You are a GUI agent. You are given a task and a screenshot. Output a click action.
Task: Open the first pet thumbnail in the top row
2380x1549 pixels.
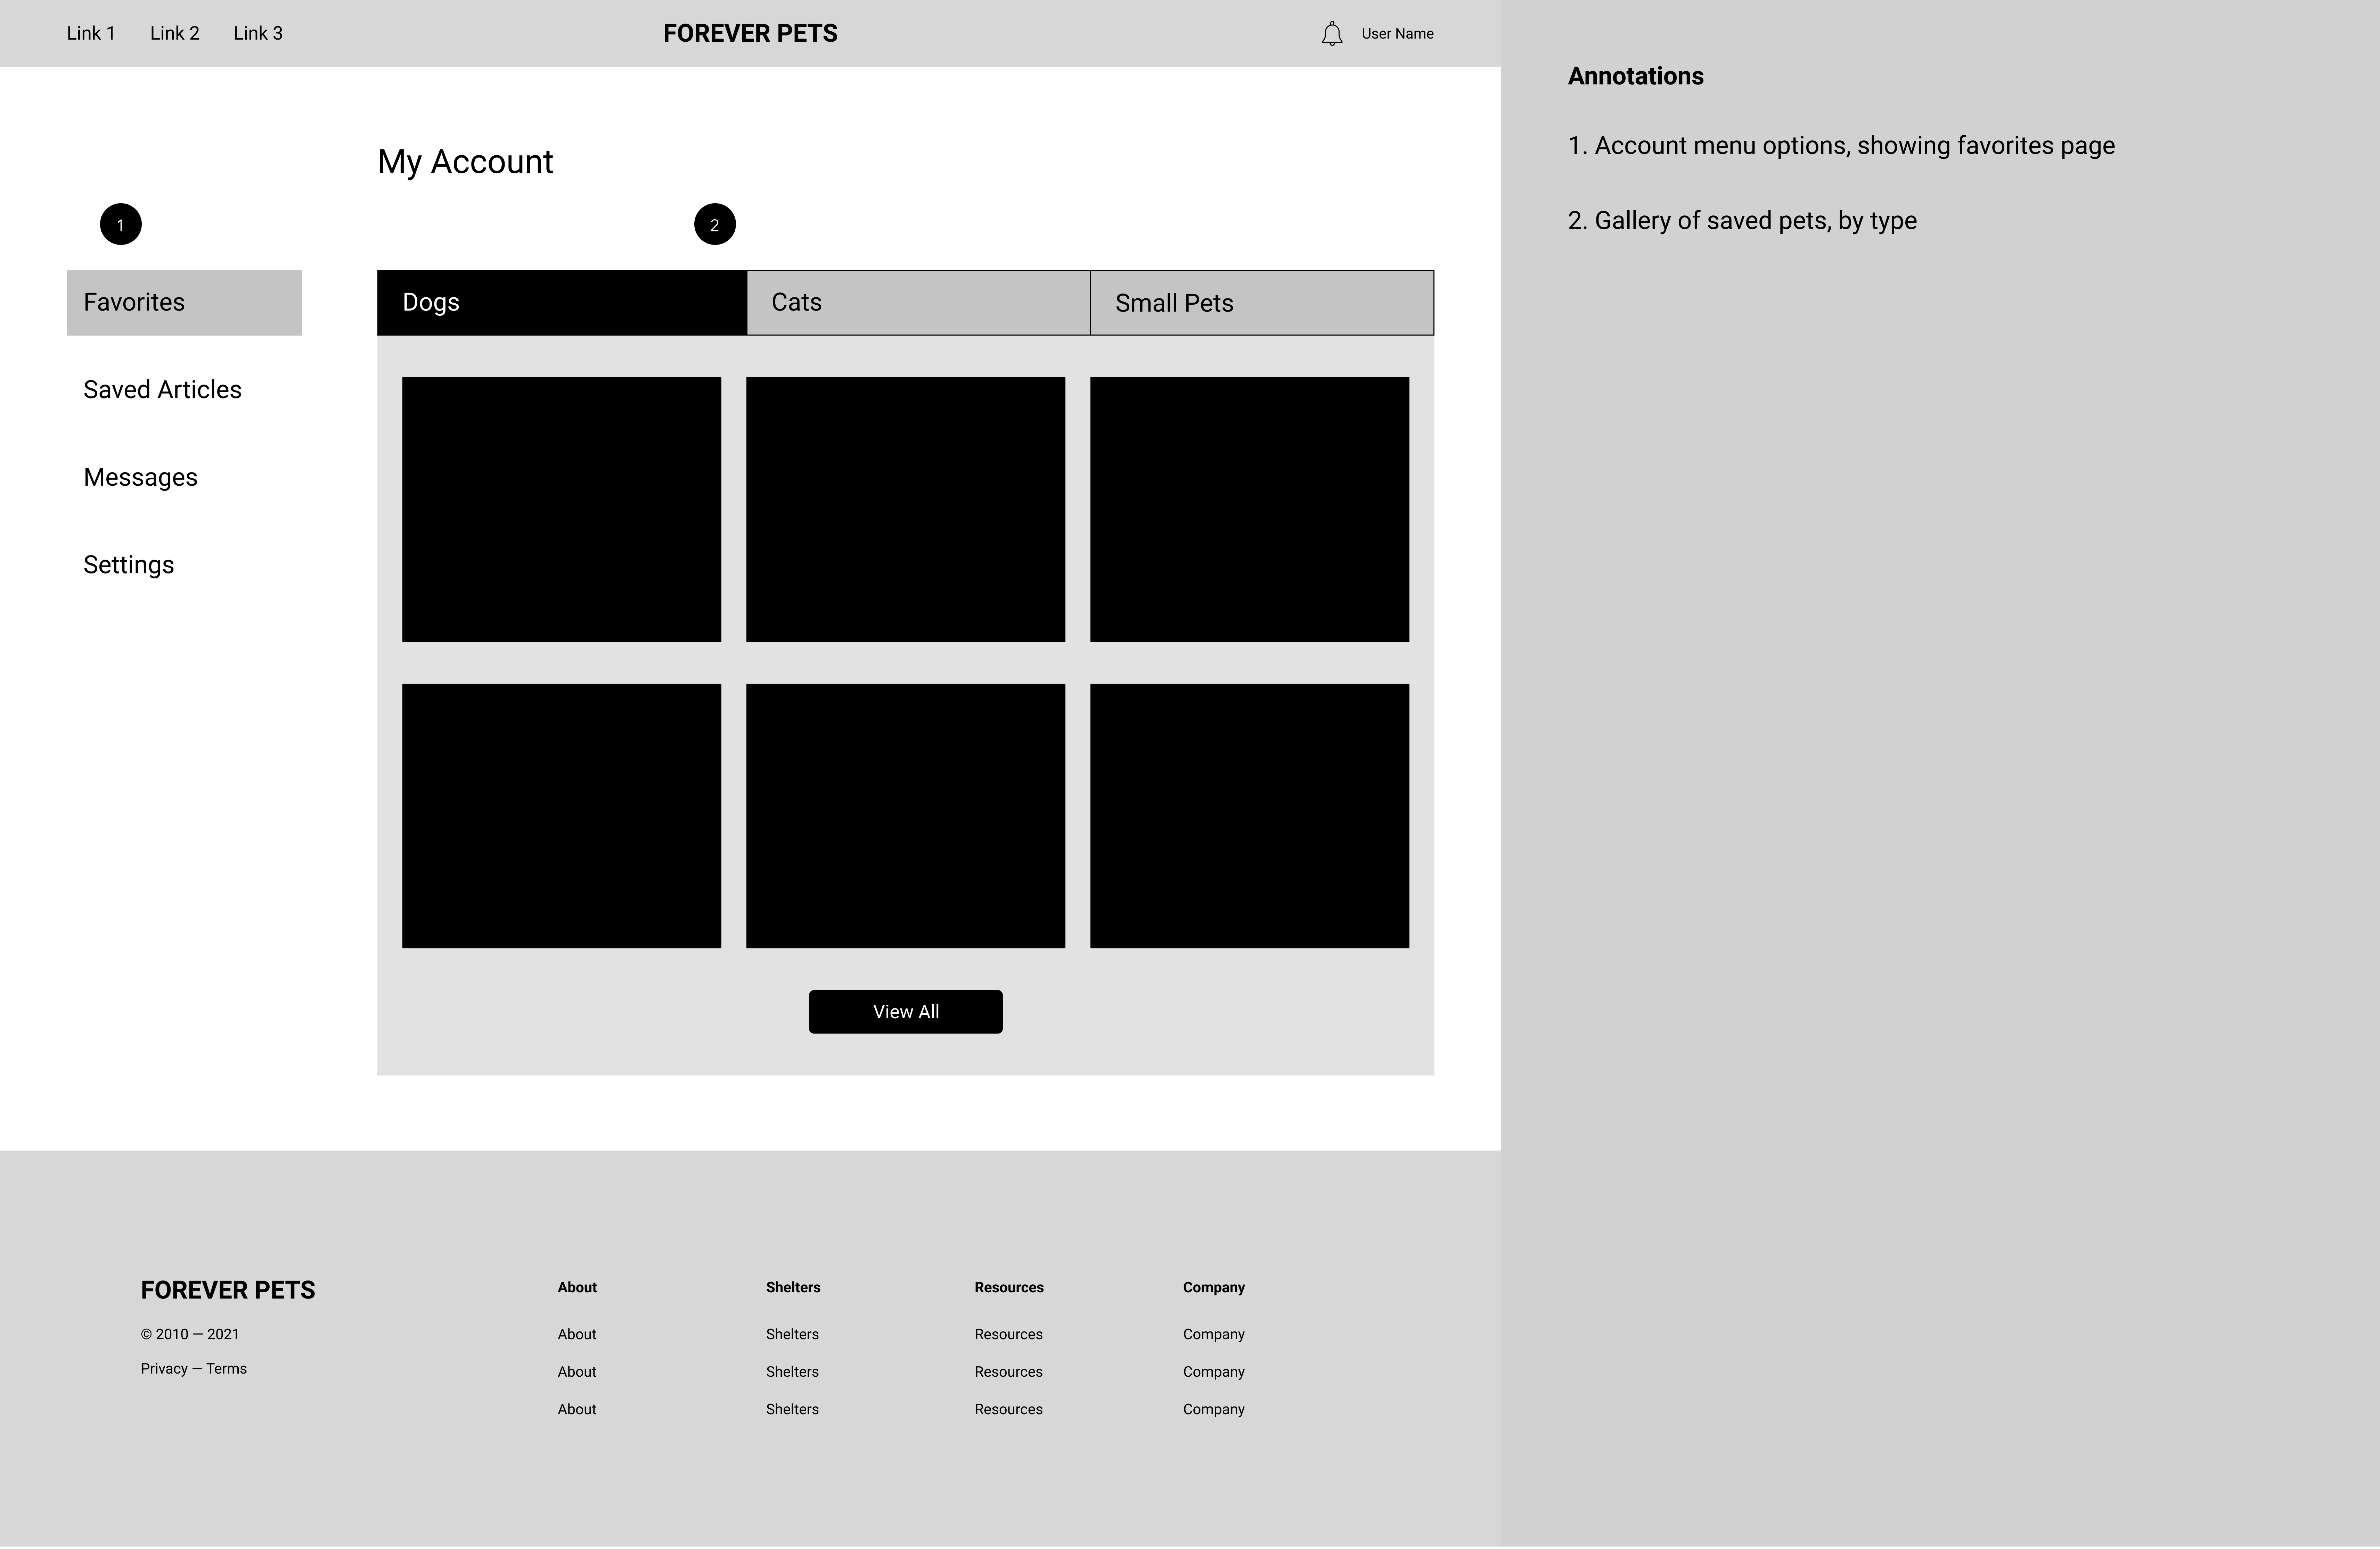561,509
